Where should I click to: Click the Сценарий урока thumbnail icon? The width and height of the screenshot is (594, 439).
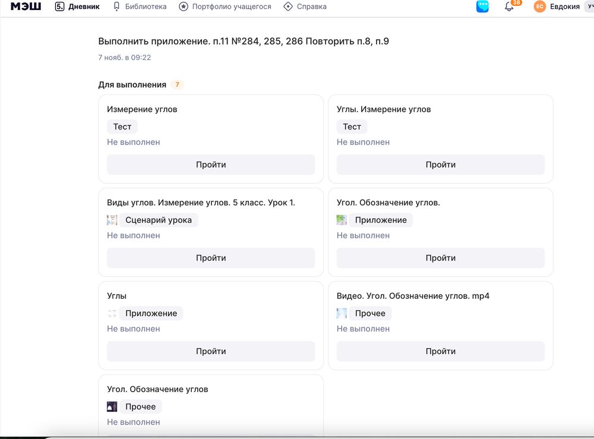coord(112,220)
